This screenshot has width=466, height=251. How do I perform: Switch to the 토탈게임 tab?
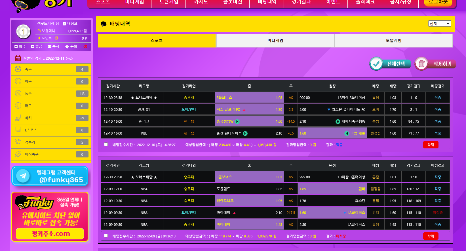pos(393,41)
